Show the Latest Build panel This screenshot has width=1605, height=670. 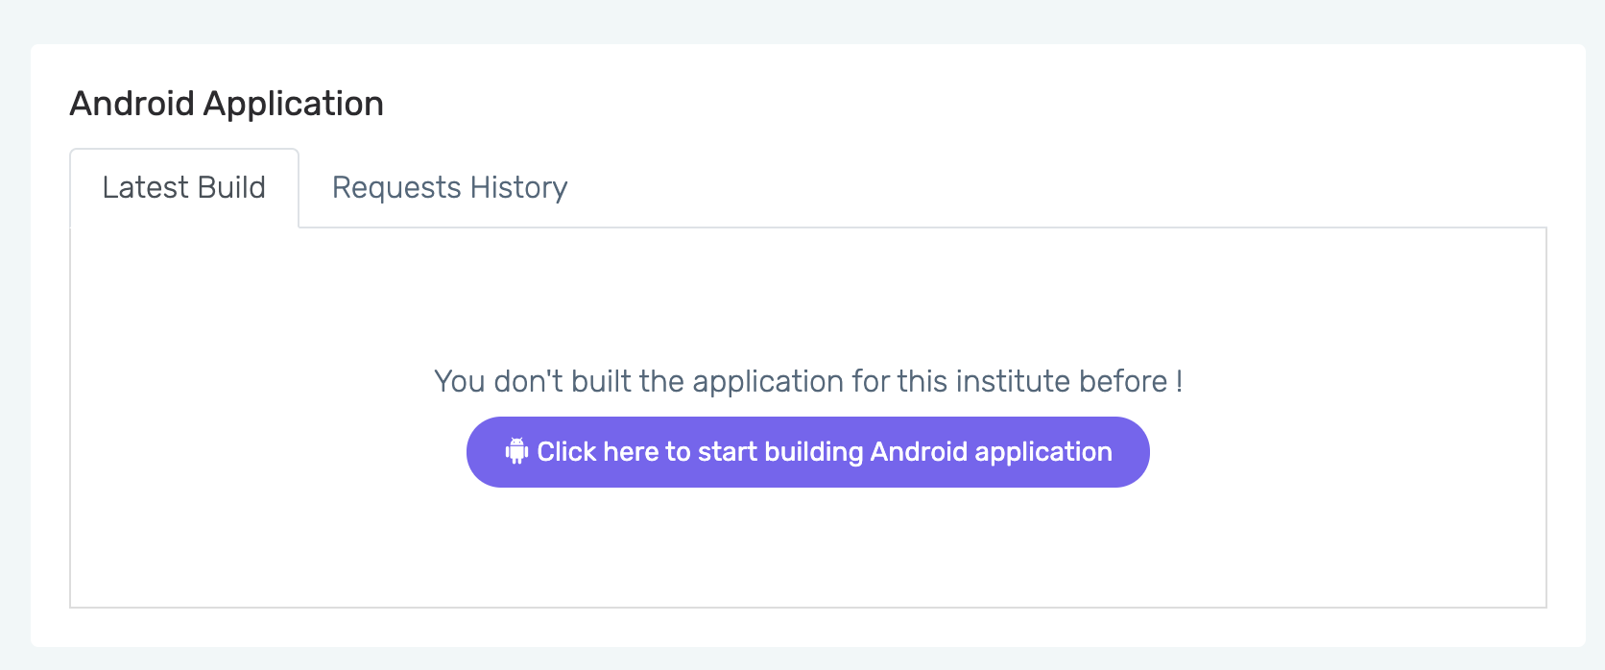pyautogui.click(x=183, y=187)
